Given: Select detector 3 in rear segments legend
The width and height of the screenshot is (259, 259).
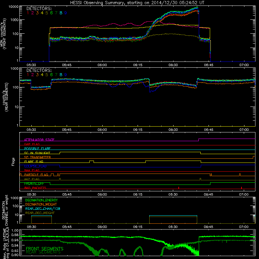Looking at the screenshot, I should [x=37, y=75].
